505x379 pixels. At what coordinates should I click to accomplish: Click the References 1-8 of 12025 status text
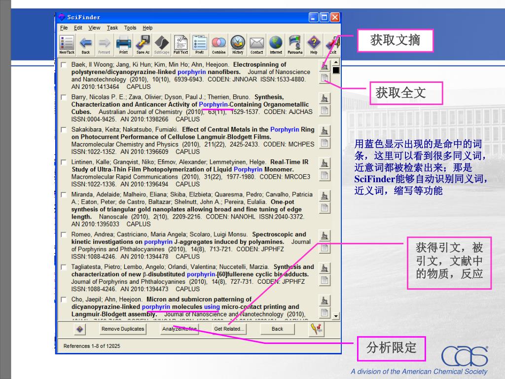tap(92, 346)
